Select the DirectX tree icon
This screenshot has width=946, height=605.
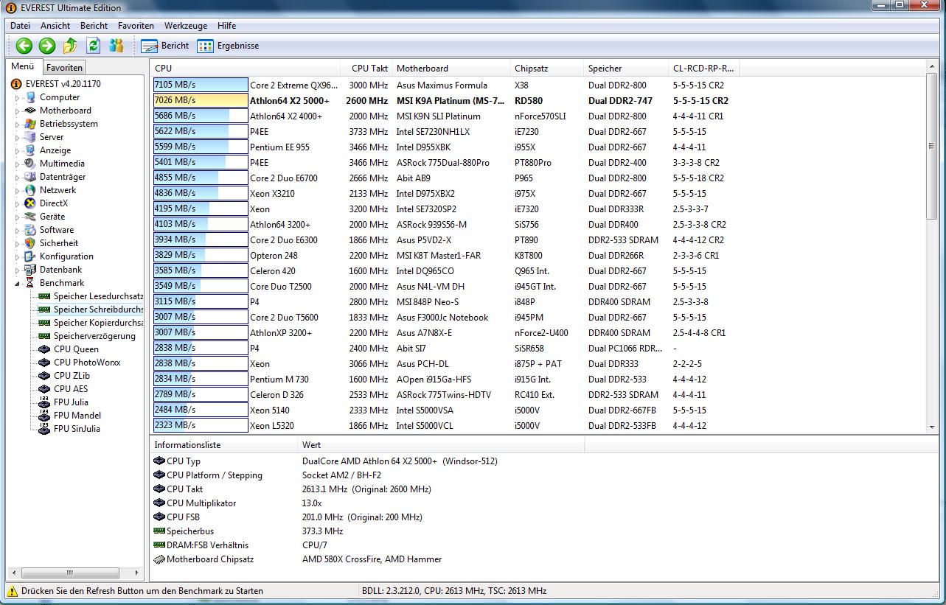[30, 203]
